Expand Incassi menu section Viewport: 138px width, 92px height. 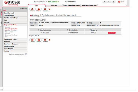[x=15, y=23]
